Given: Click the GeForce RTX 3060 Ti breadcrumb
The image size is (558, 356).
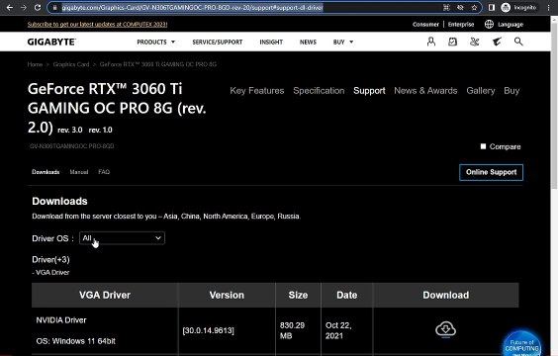Looking at the screenshot, I should [x=158, y=64].
